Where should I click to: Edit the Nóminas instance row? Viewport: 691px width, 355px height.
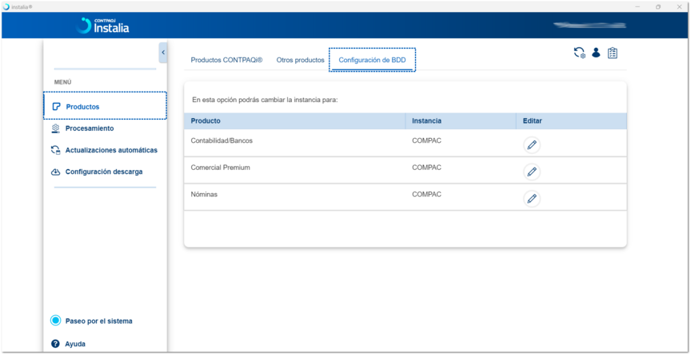(532, 199)
